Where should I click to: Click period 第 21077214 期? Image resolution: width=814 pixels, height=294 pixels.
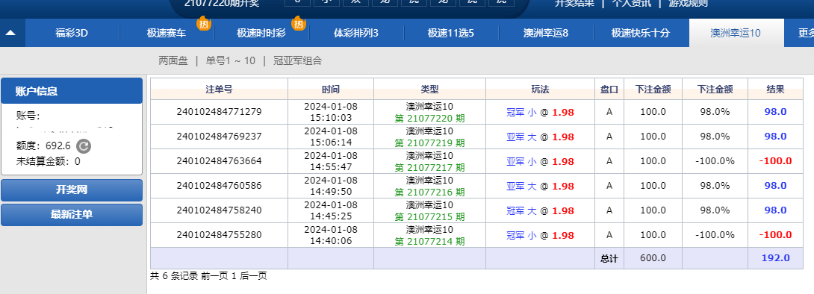[x=430, y=241]
